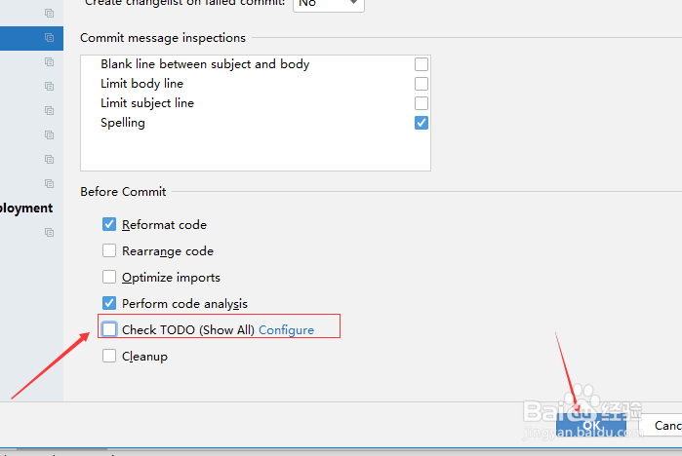Click the topmost sidebar project-level settings icon
Viewport: 682px width, 456px height.
click(49, 14)
